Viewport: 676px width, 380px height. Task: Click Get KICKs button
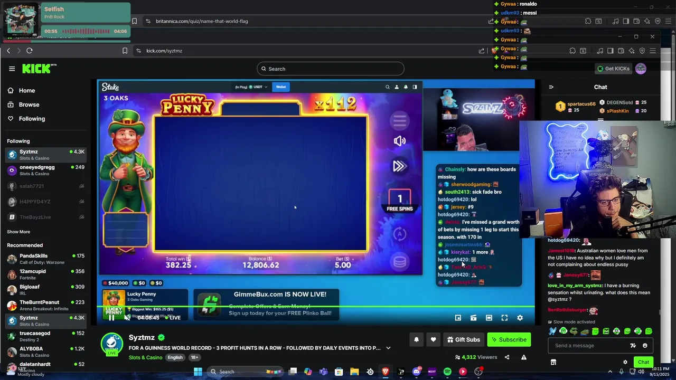click(x=613, y=69)
